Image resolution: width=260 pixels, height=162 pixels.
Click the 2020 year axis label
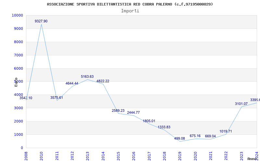click(x=195, y=156)
